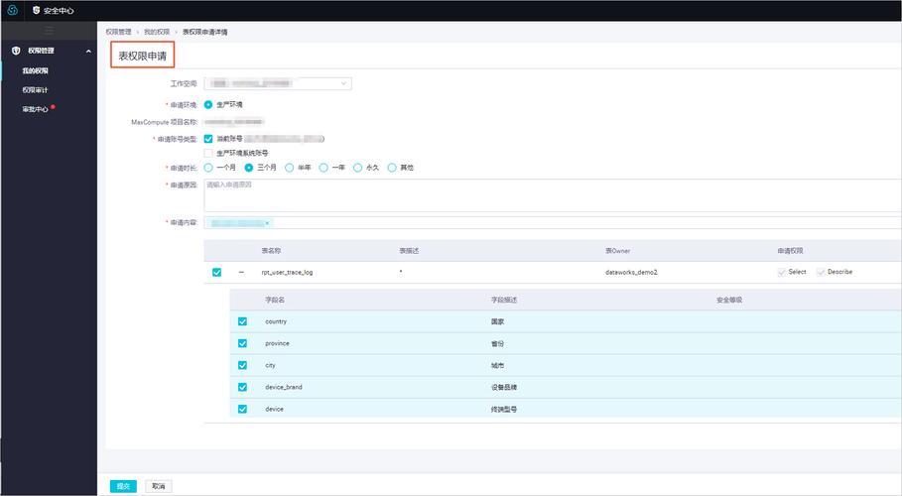The image size is (902, 496).
Task: Click the 安全等级 column header
Action: pos(729,300)
